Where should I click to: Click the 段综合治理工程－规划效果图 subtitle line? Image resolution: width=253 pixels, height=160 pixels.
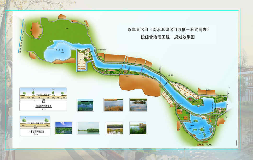pos(168,37)
